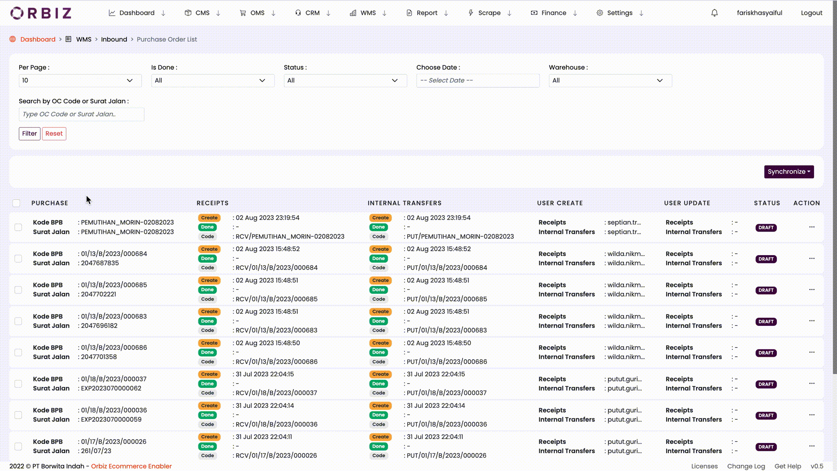837x471 pixels.
Task: Click the Report document icon
Action: (x=409, y=13)
